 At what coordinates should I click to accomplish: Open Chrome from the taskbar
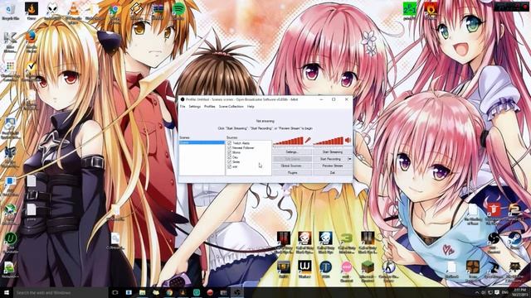tap(169, 292)
